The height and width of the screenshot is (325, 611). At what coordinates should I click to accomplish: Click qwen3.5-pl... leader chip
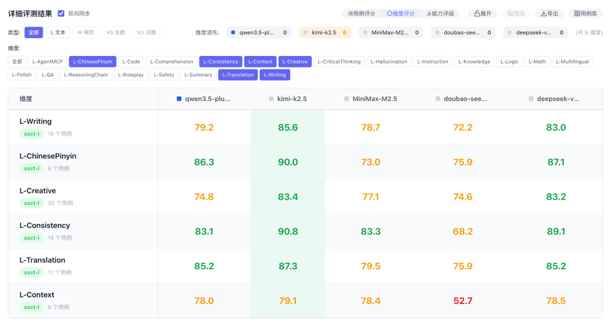[259, 32]
